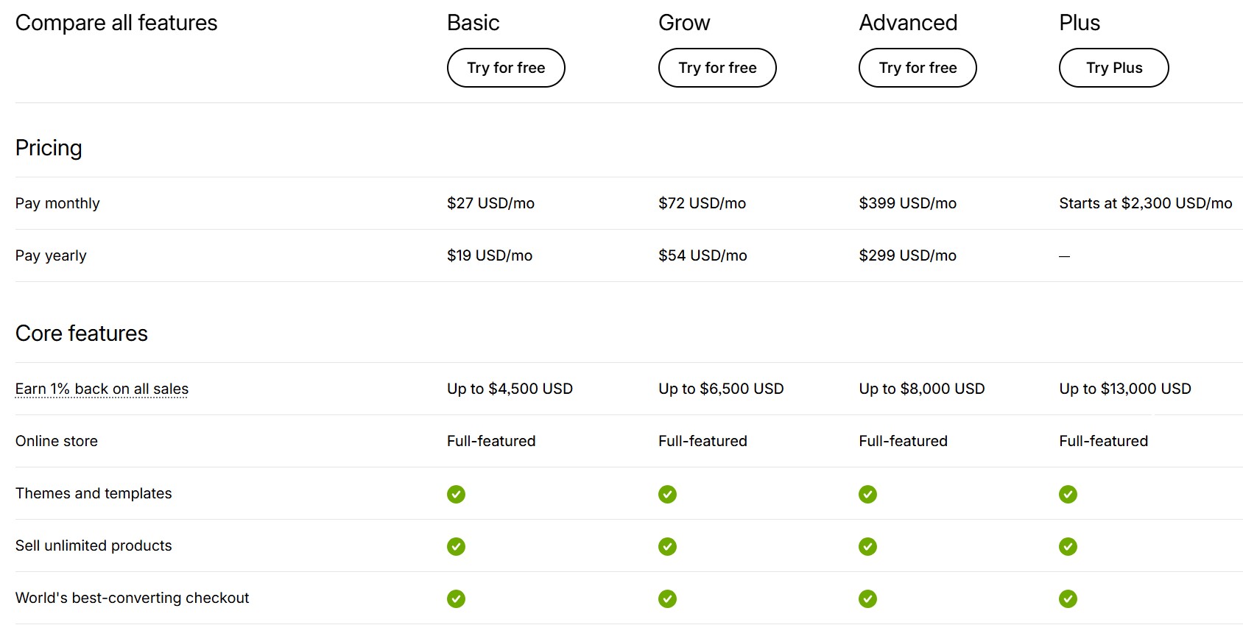
Task: Click the Pay monthly row label
Action: click(x=57, y=203)
